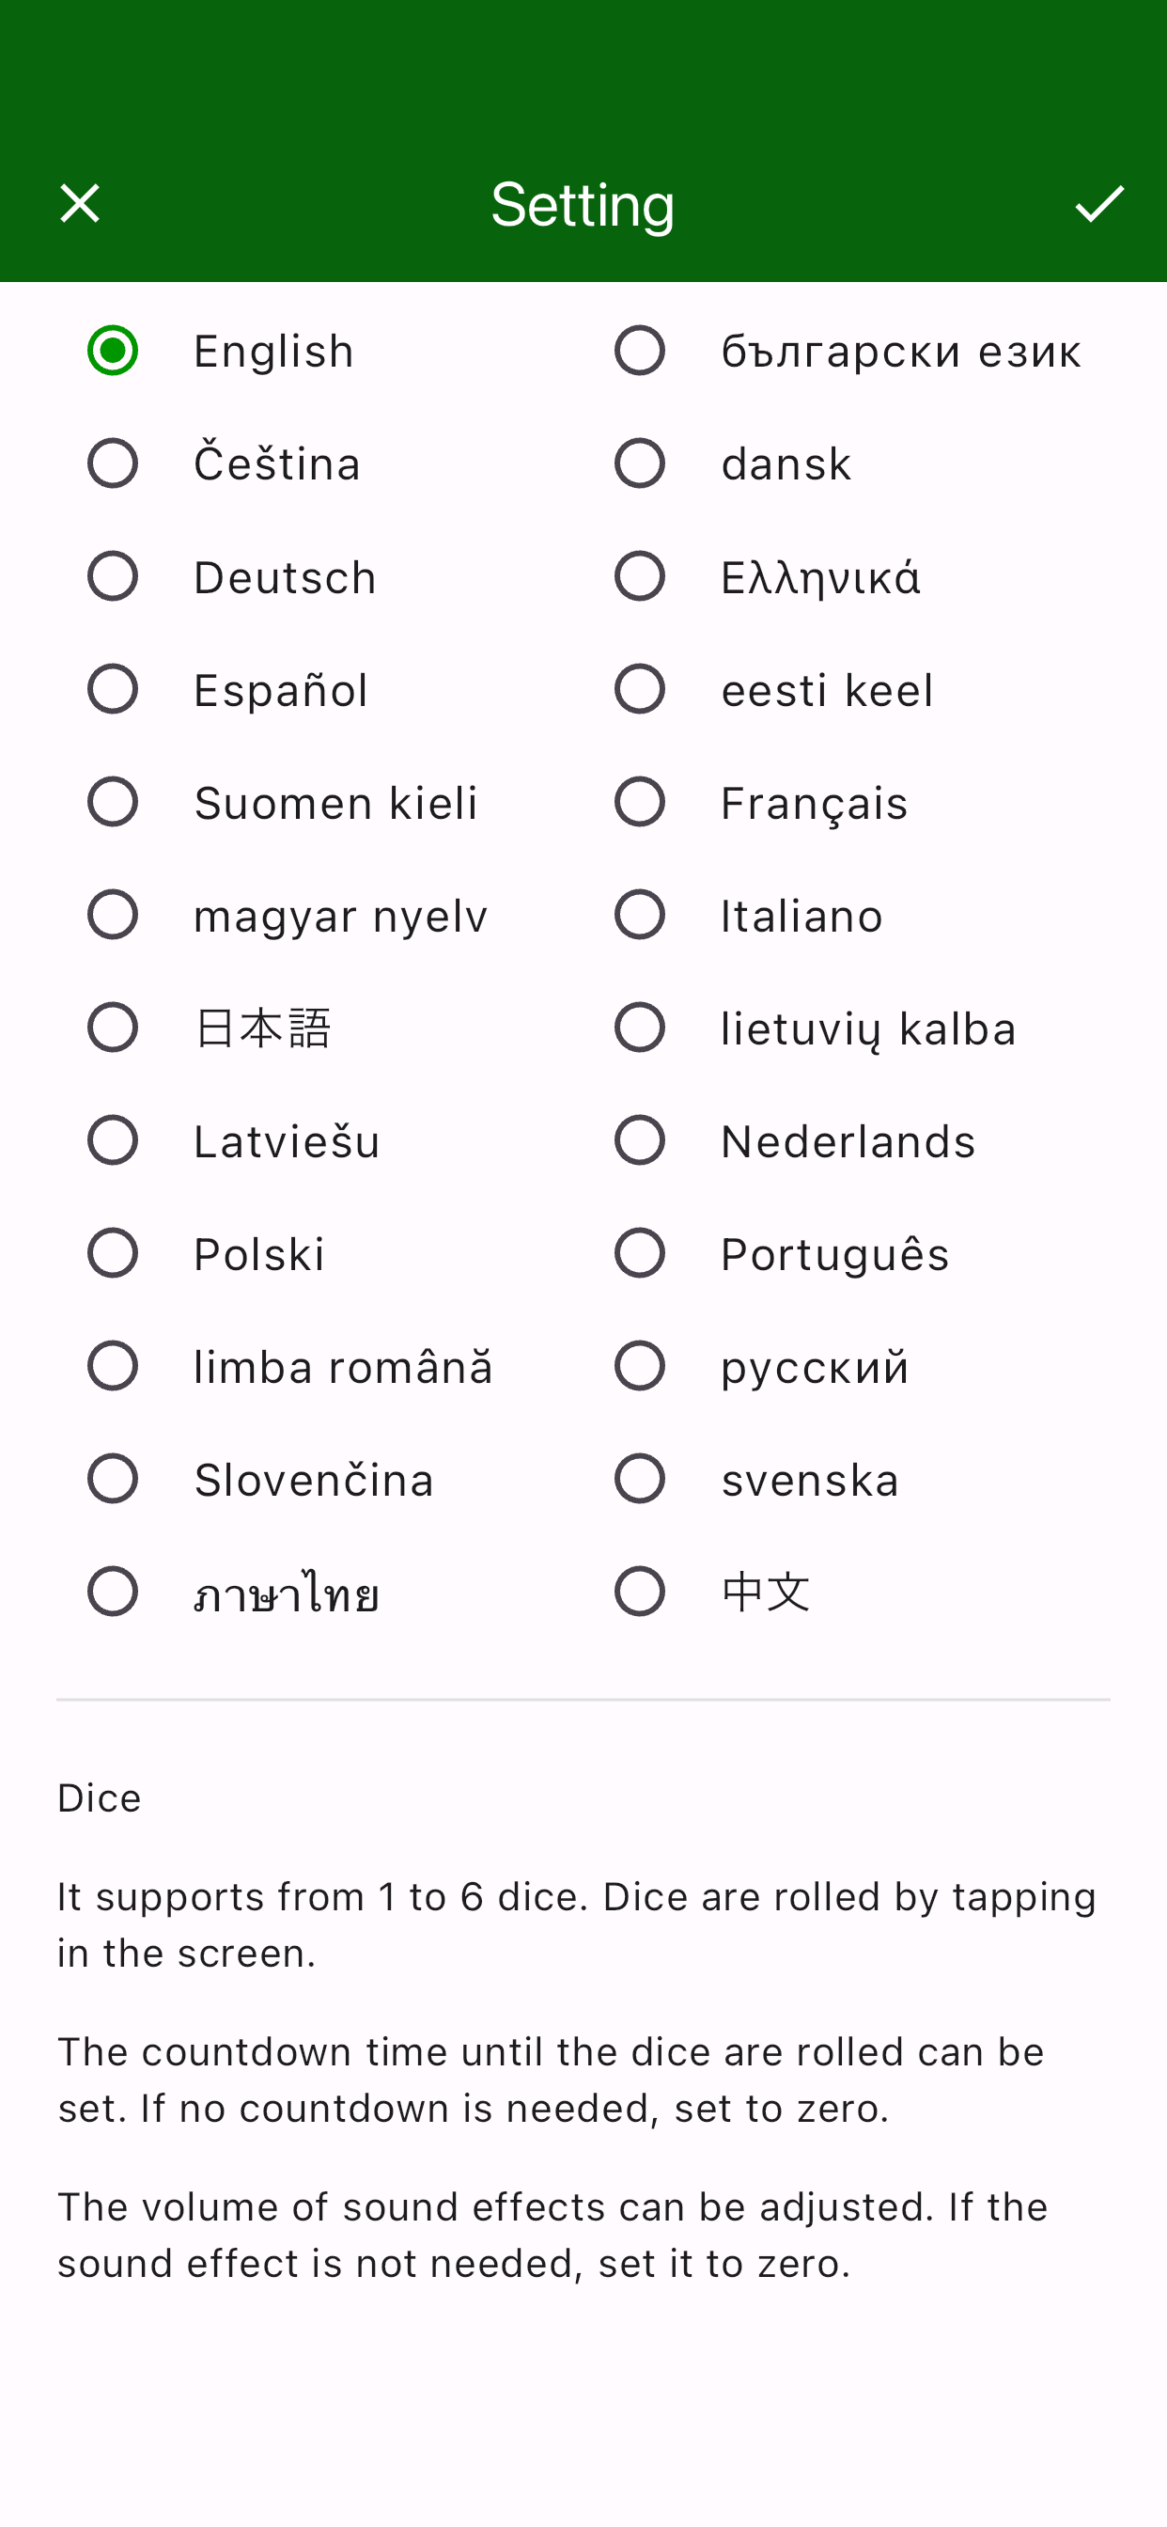1167x2527 pixels.
Task: Select Italiano as the language
Action: [641, 915]
